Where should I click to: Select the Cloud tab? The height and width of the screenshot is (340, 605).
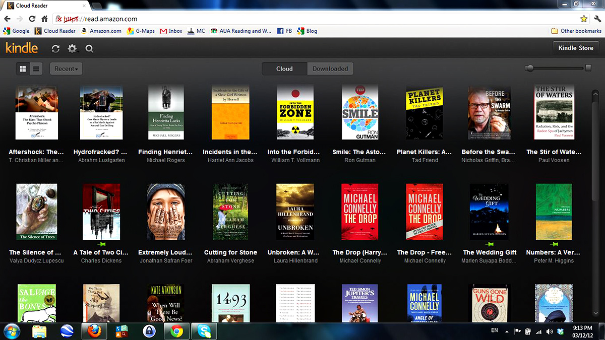coord(284,69)
